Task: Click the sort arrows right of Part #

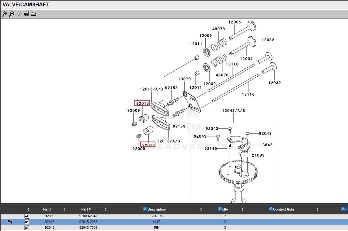Action: pyautogui.click(x=106, y=210)
